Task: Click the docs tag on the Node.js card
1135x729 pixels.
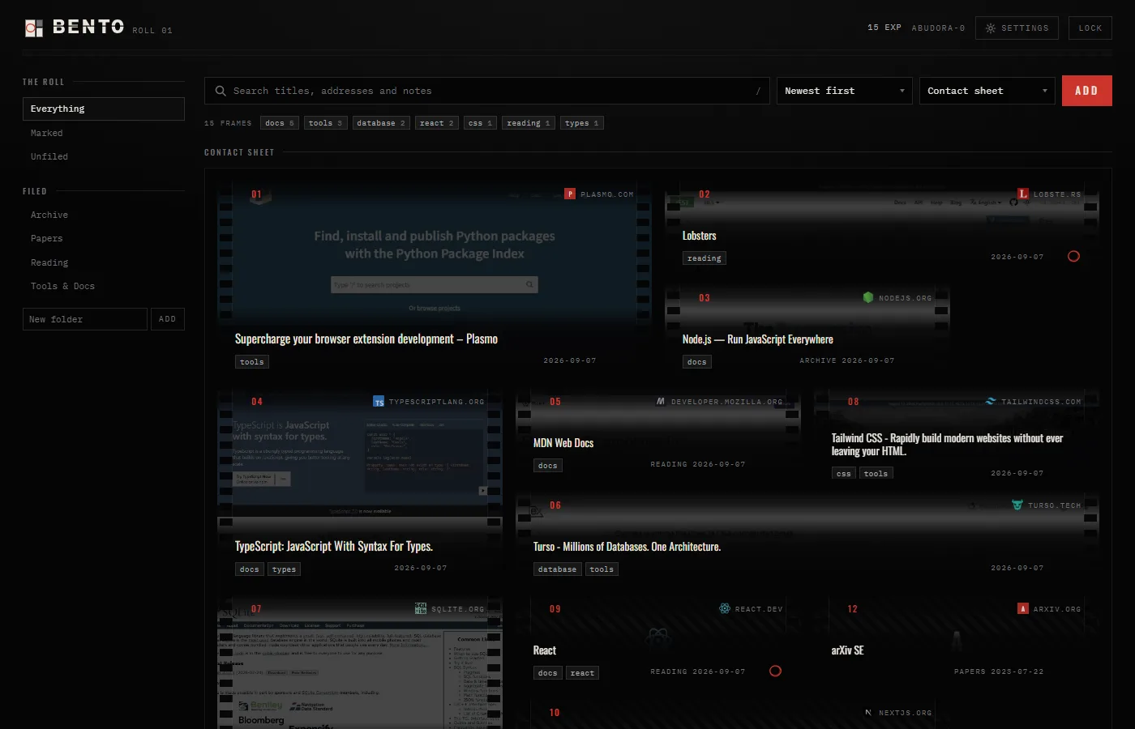Action: tap(697, 362)
